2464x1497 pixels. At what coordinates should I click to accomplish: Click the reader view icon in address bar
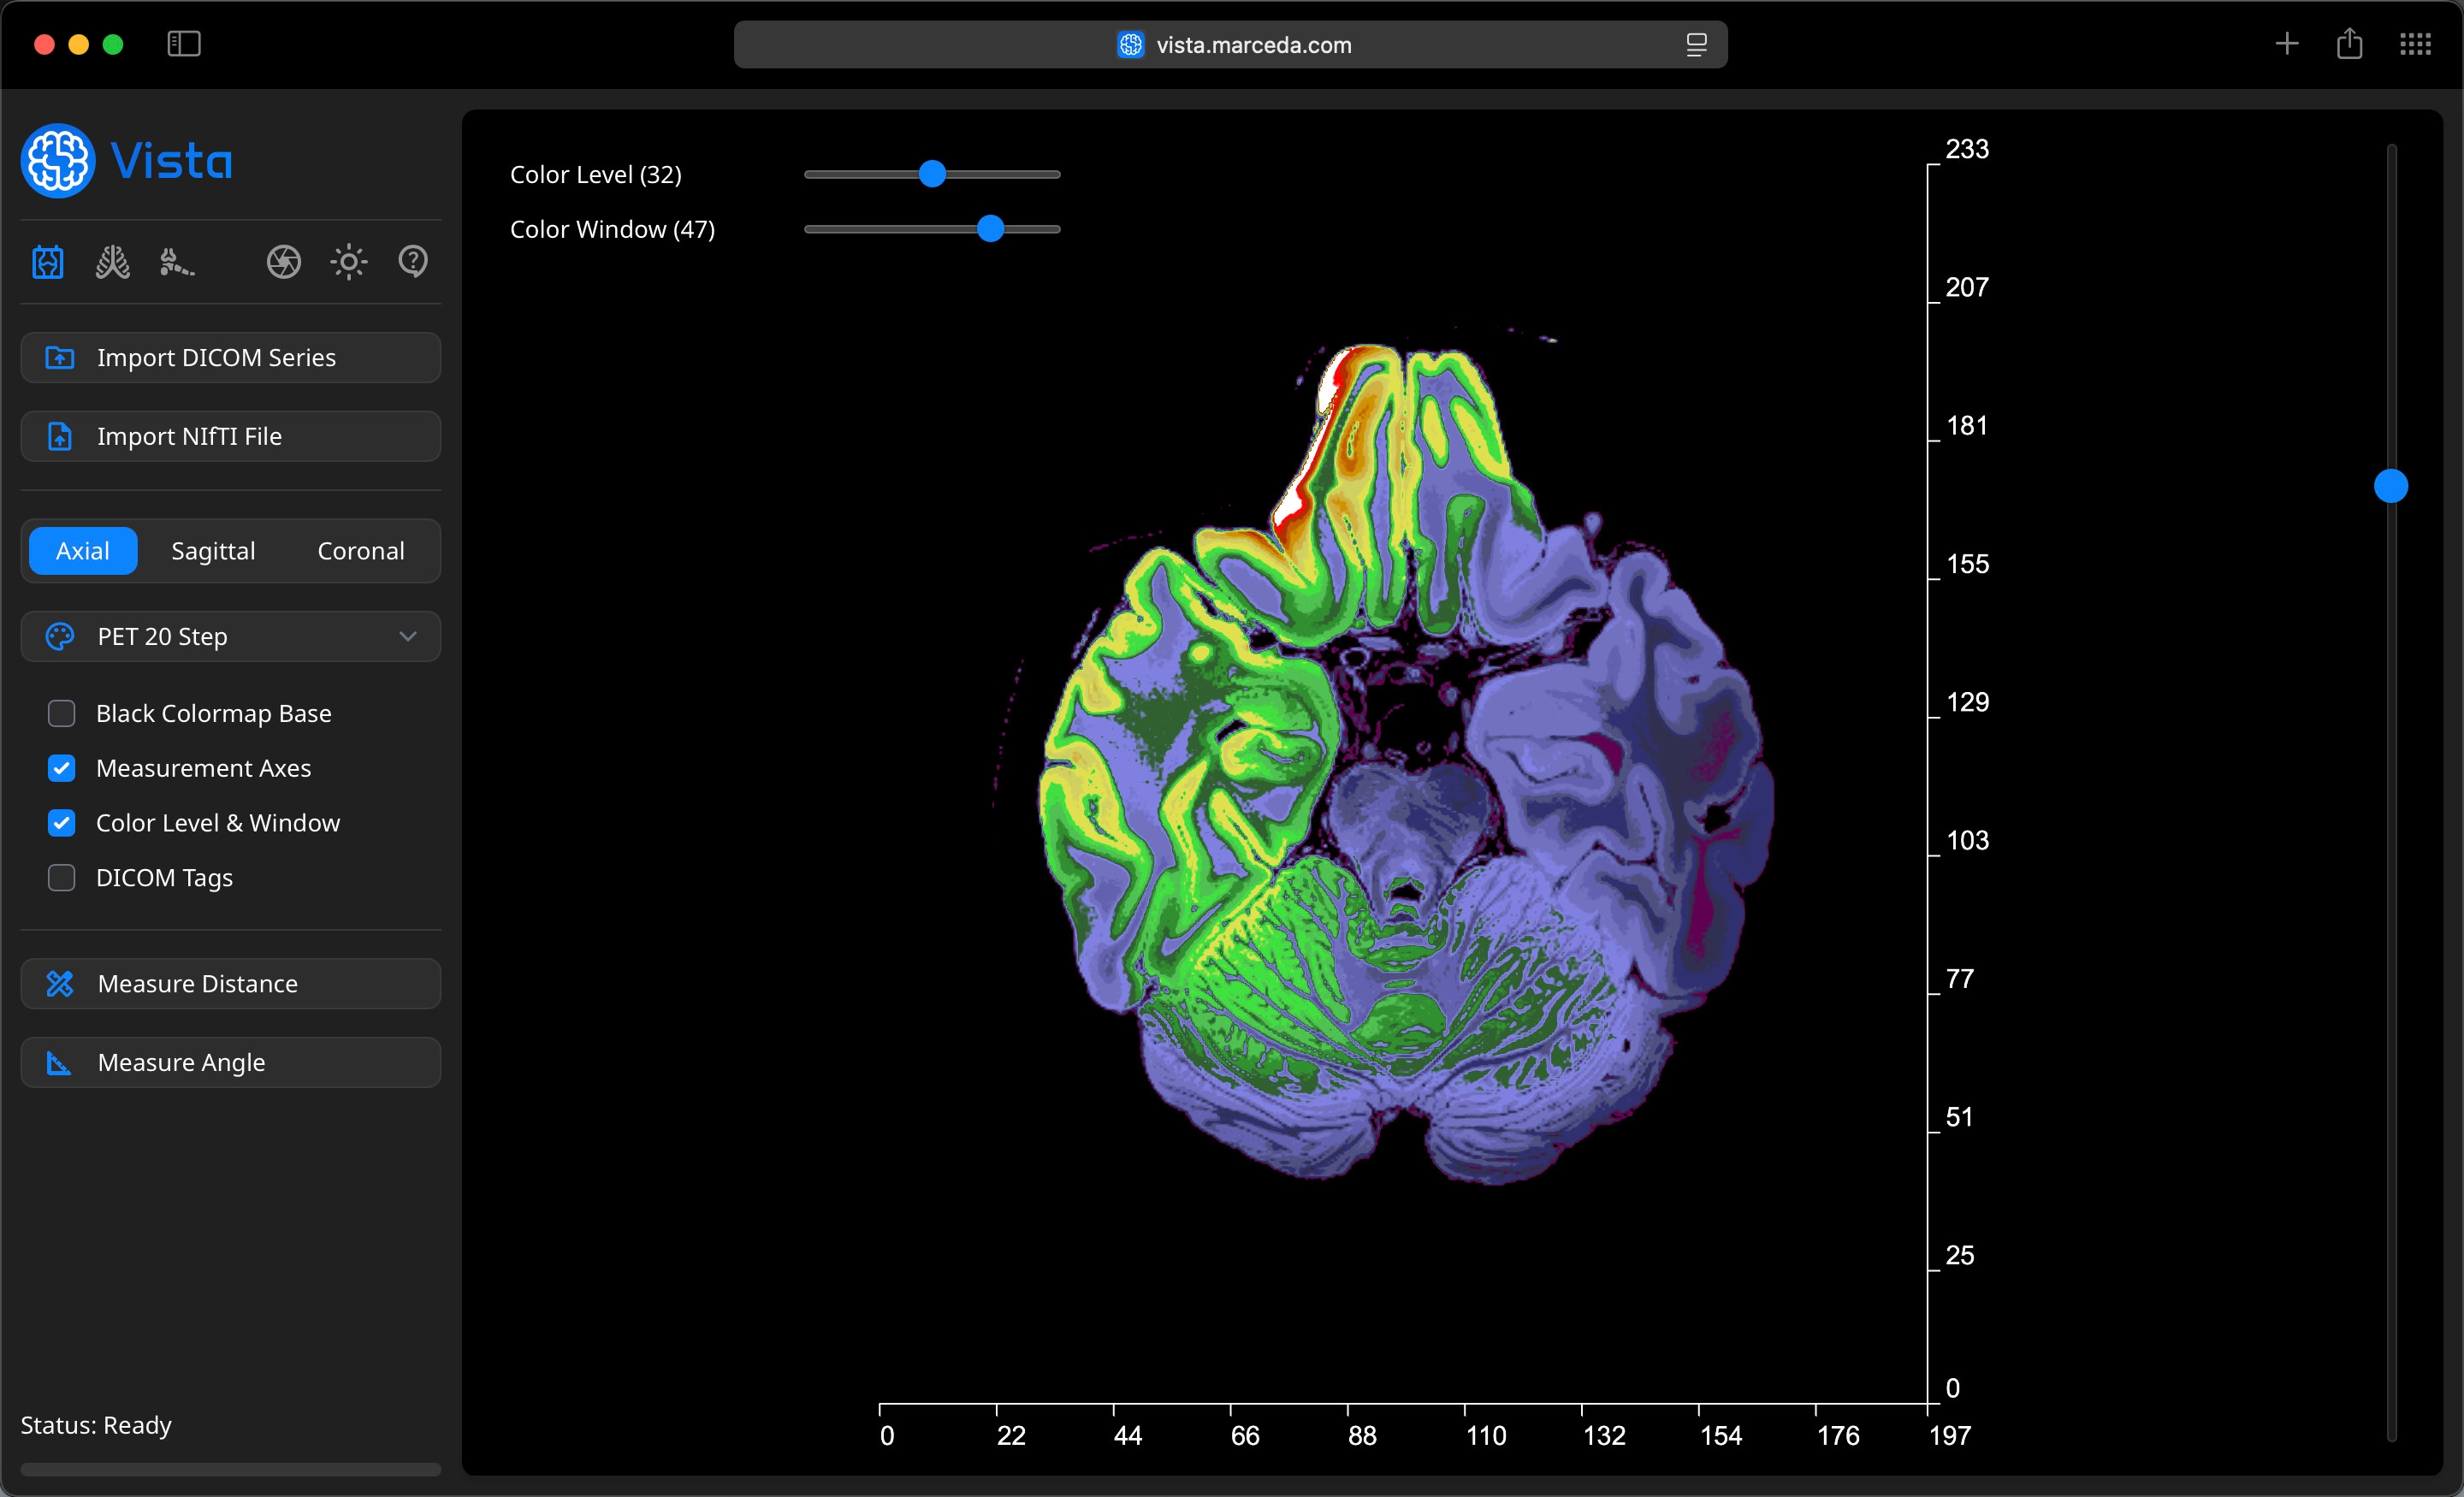(1696, 45)
